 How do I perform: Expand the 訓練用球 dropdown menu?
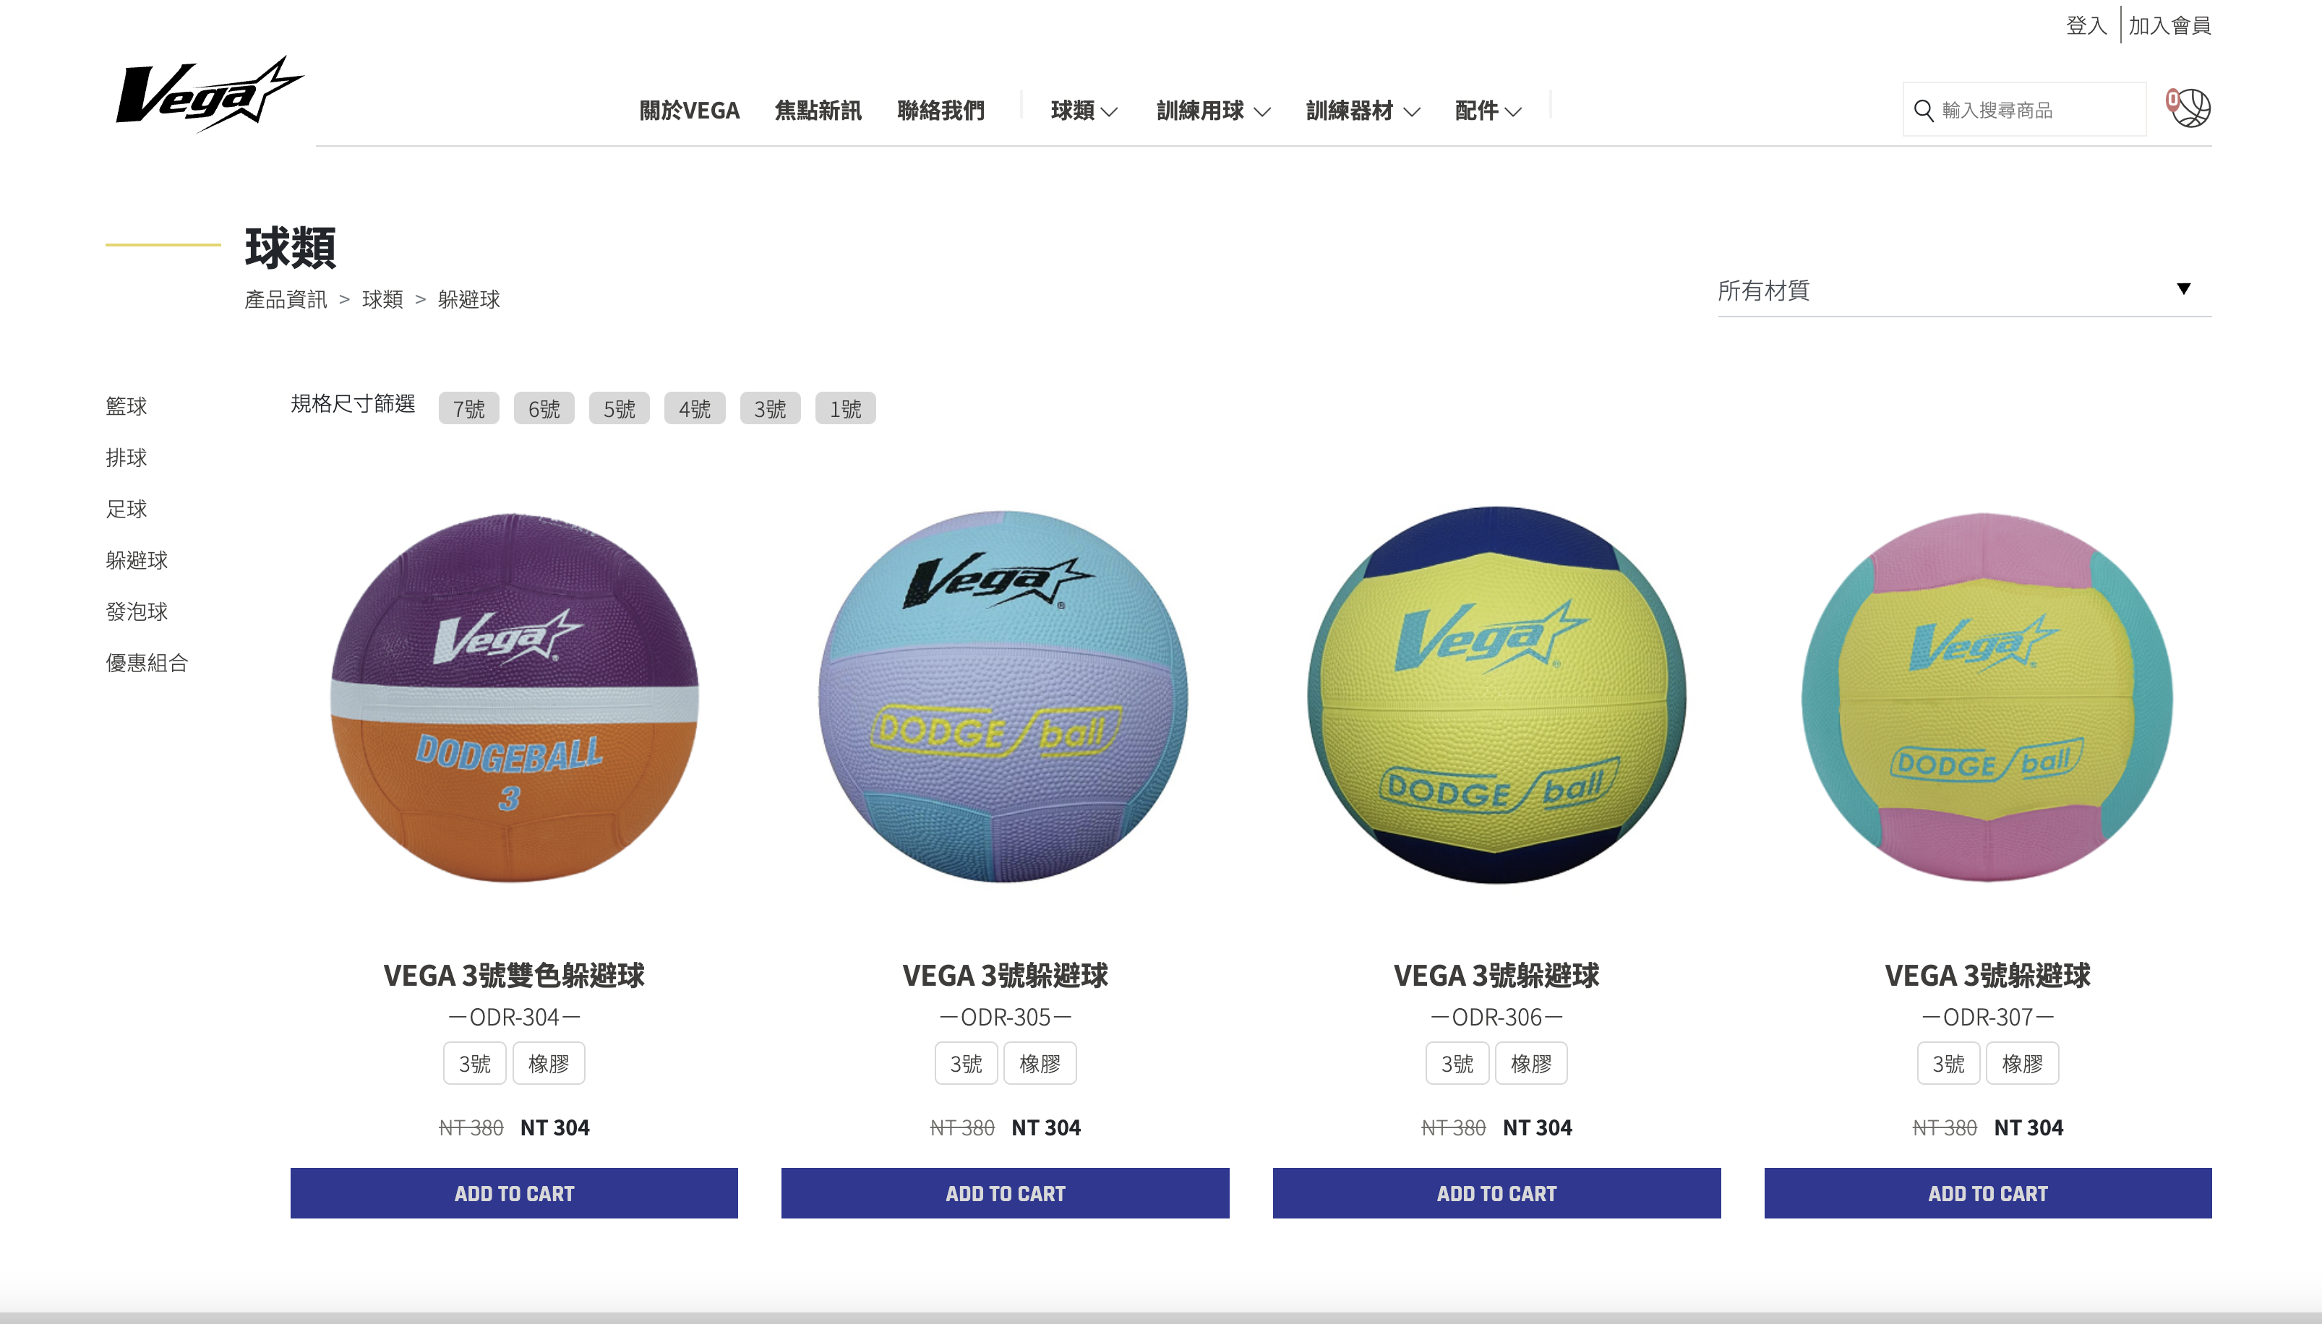click(1212, 111)
